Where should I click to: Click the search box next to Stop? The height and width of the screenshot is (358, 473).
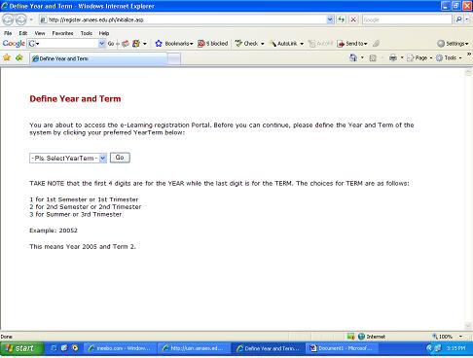407,19
